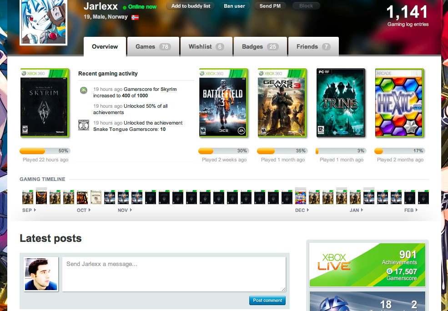Open the Badges tab
The height and width of the screenshot is (311, 448).
point(260,46)
